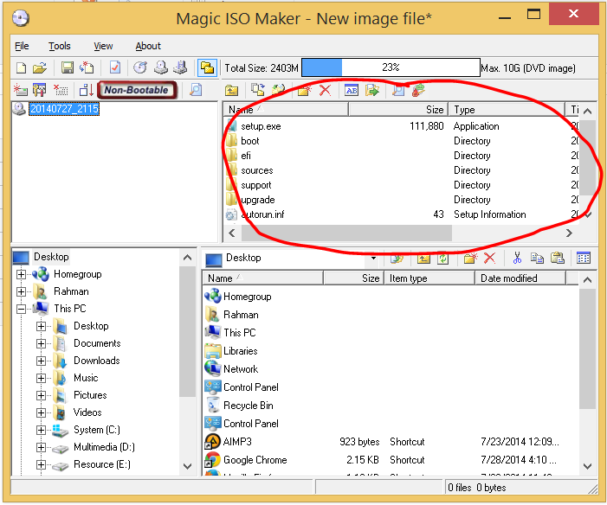
Task: Collapse the This PC tree node
Action: (x=21, y=309)
